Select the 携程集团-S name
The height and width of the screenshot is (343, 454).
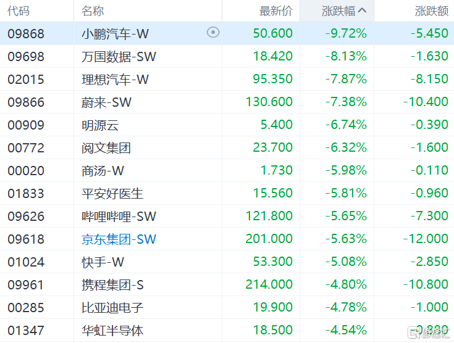click(112, 285)
